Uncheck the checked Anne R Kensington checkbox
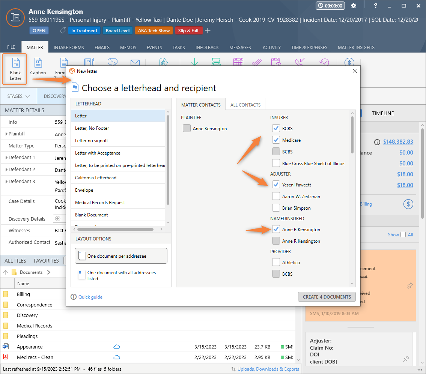Viewport: 426px width, 374px height. tap(276, 229)
